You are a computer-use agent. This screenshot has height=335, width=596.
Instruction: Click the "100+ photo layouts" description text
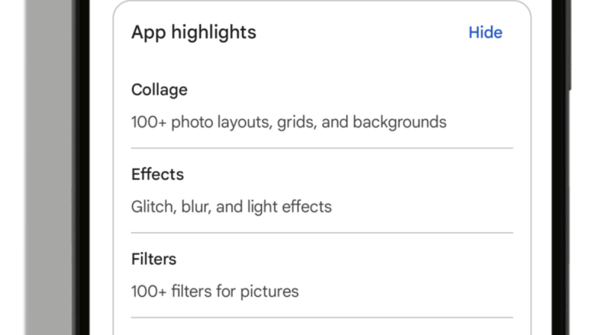click(x=289, y=122)
